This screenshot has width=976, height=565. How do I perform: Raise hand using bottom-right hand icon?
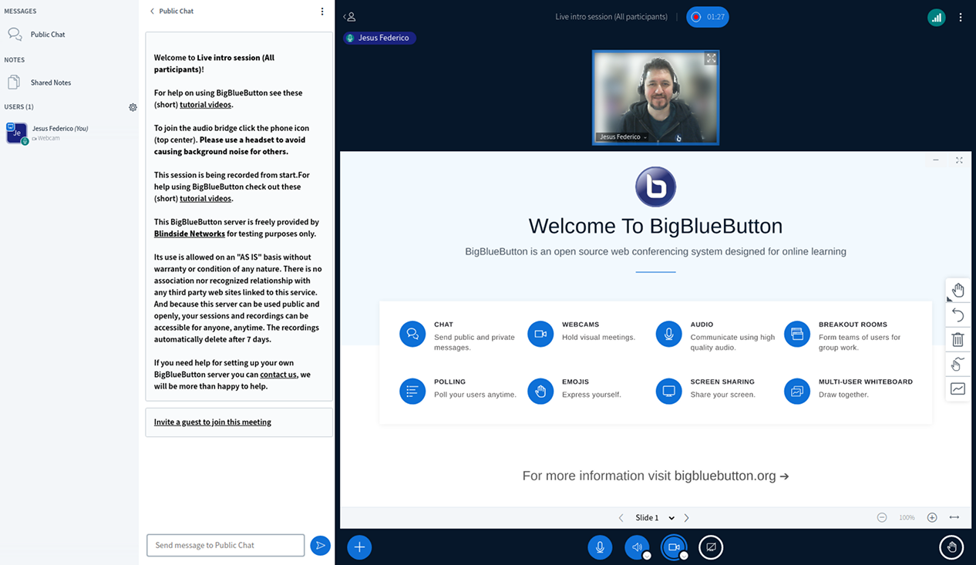[x=951, y=547]
